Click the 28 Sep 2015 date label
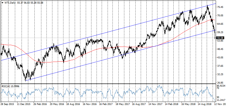Image resolution: width=226 pixels, height=107 pixels. [x=7, y=104]
